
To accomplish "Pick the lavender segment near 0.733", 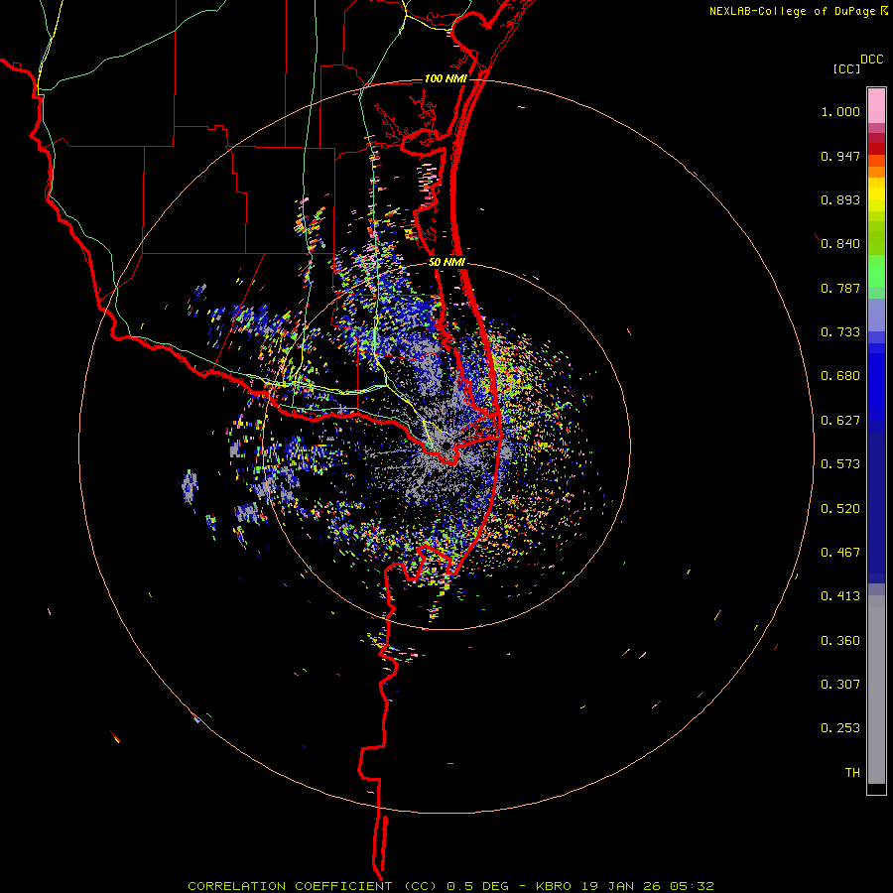I will (x=876, y=315).
